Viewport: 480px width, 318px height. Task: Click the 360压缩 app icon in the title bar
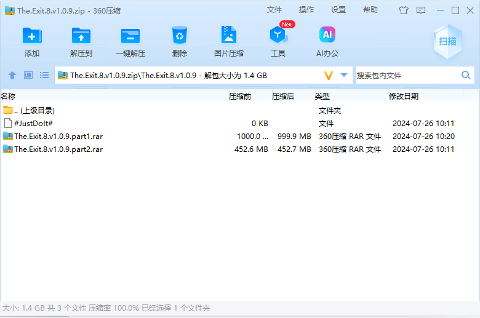(x=10, y=10)
